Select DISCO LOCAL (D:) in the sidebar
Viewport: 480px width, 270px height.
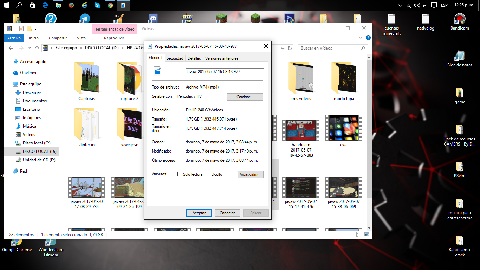coord(39,152)
